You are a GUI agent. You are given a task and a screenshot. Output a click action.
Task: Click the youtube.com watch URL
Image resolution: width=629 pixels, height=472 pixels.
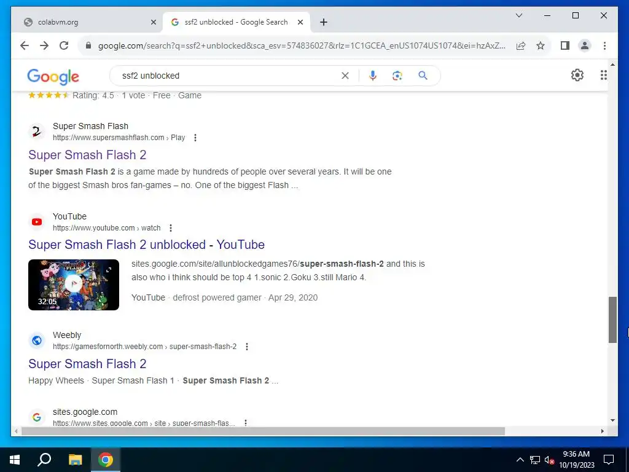[x=106, y=228]
